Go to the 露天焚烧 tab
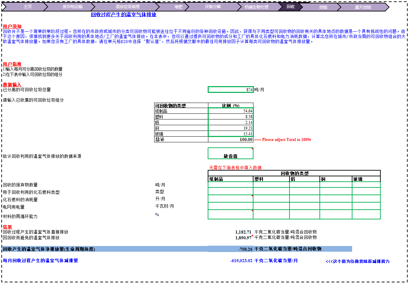Image resolution: width=409 pixels, height=283 pixels. 363,7
